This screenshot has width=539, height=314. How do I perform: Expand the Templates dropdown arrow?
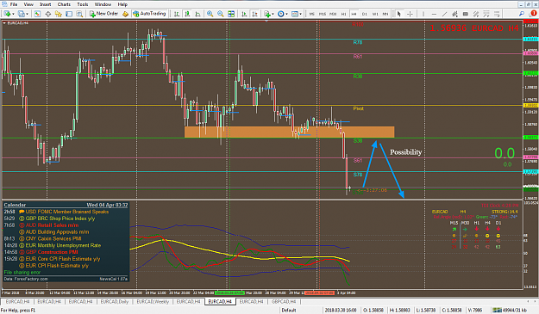point(300,14)
